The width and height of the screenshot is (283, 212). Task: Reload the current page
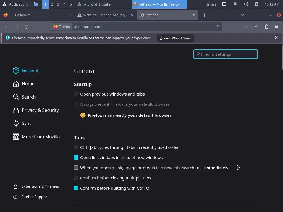[27, 26]
